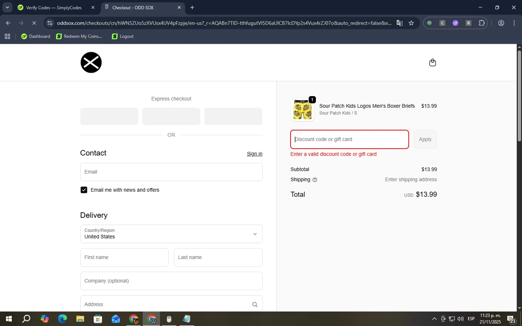Open the ODD SOX logo link
The width and height of the screenshot is (522, 326).
pos(91,63)
